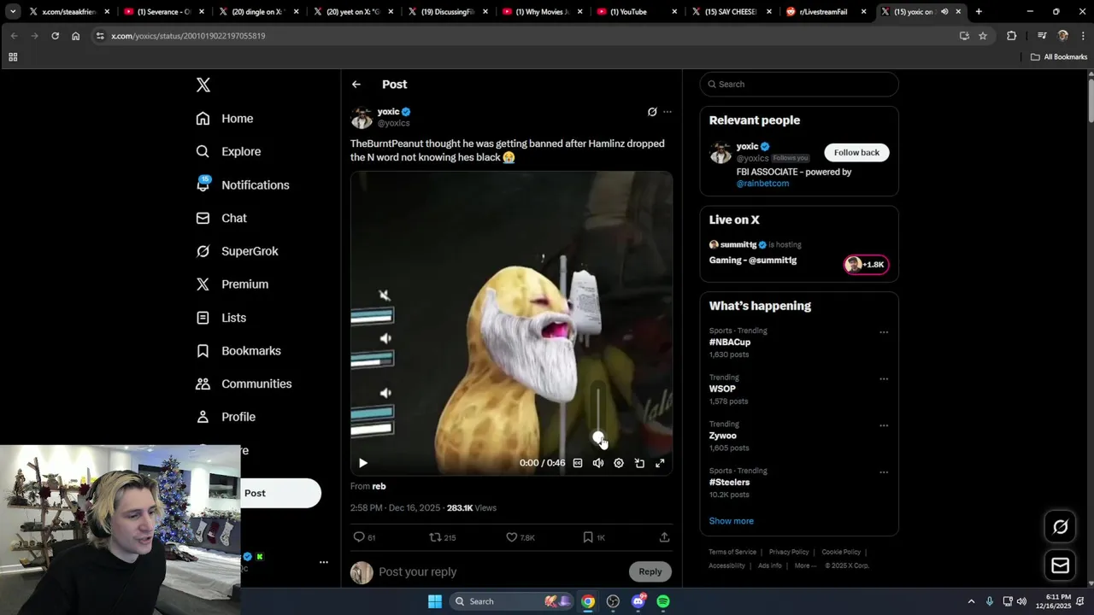1094x615 pixels.
Task: Click Show more under What's happening
Action: click(732, 521)
